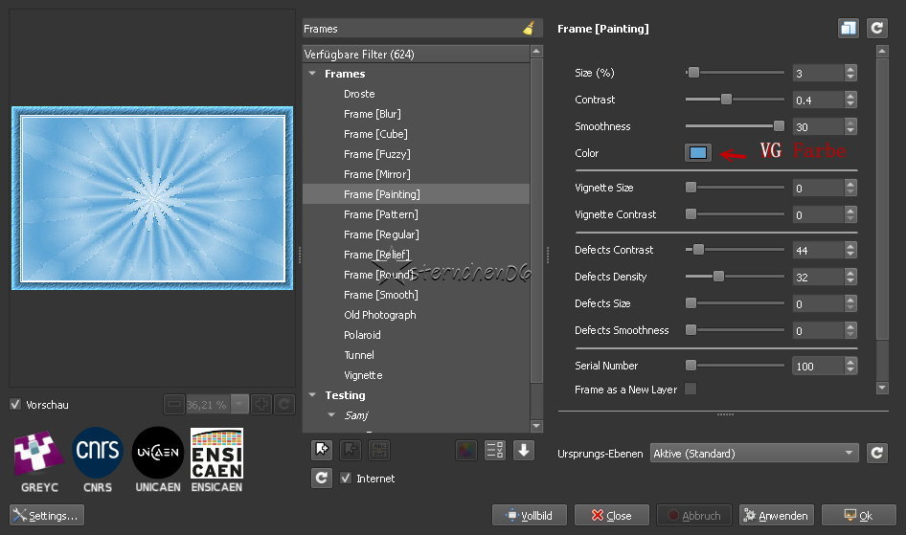Click the broom icon beside Frames search
Screen dimensions: 906x535
(529, 30)
